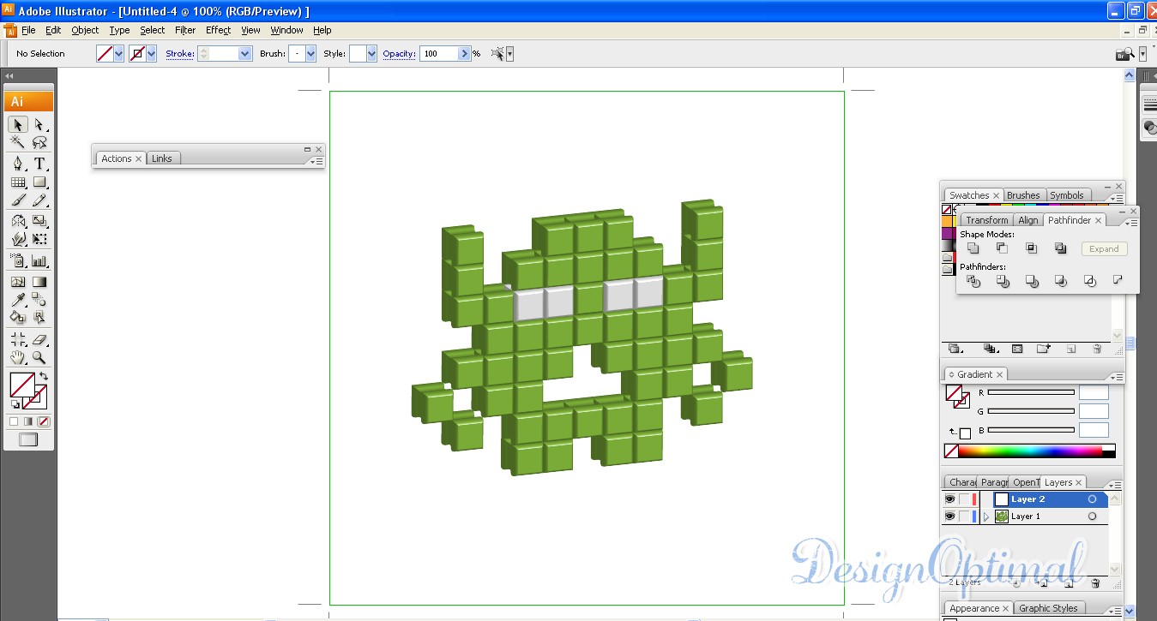1157x621 pixels.
Task: Click the Stroke link in control bar
Action: click(x=179, y=53)
